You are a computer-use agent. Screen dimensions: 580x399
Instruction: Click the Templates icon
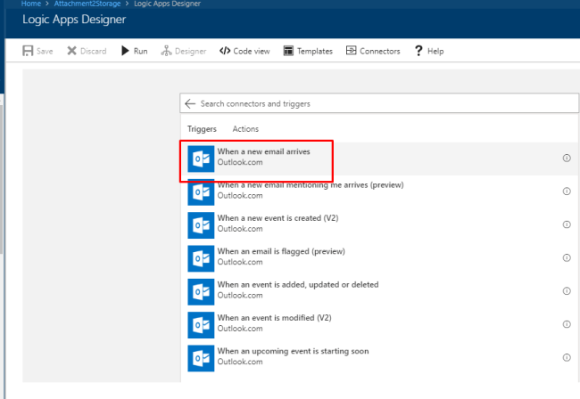tap(288, 51)
